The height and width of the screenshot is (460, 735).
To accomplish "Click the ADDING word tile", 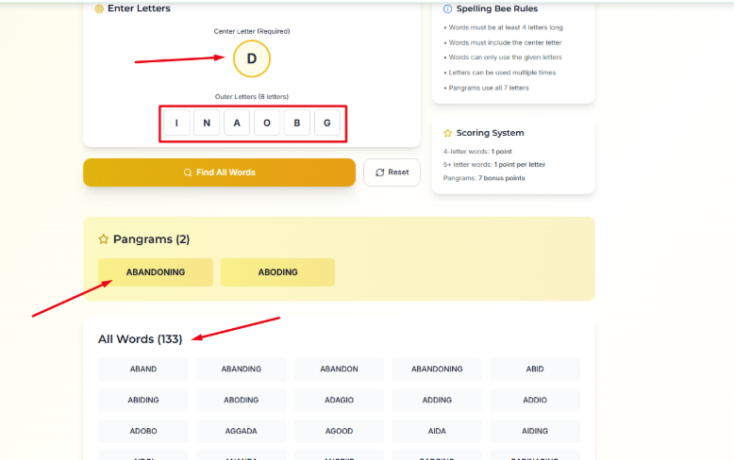I will [437, 400].
